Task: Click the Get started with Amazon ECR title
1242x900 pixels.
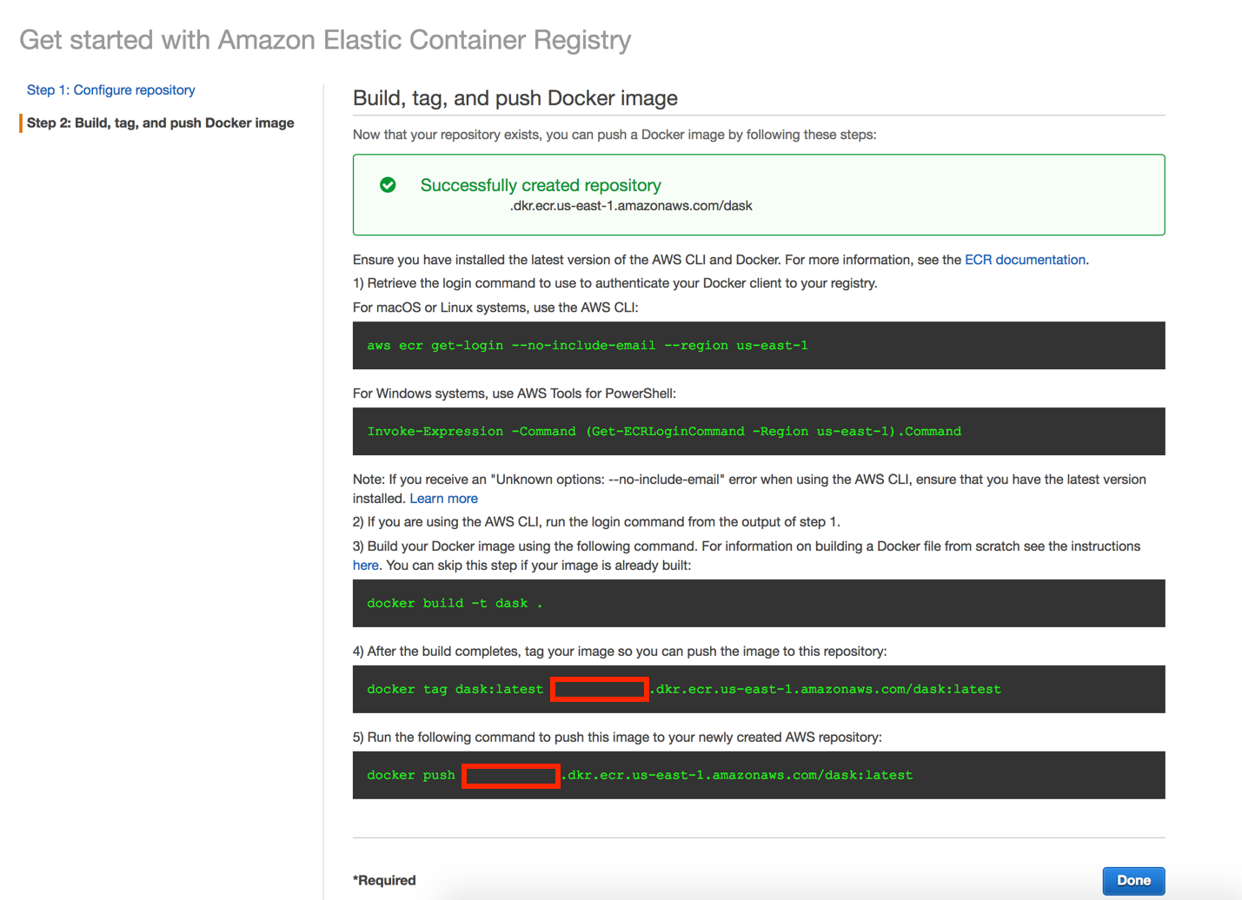Action: click(325, 40)
